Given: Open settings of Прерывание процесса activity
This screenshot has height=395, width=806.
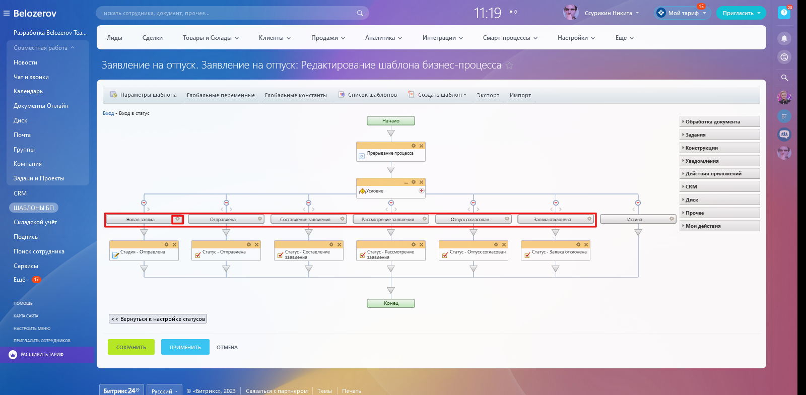Looking at the screenshot, I should pyautogui.click(x=414, y=146).
